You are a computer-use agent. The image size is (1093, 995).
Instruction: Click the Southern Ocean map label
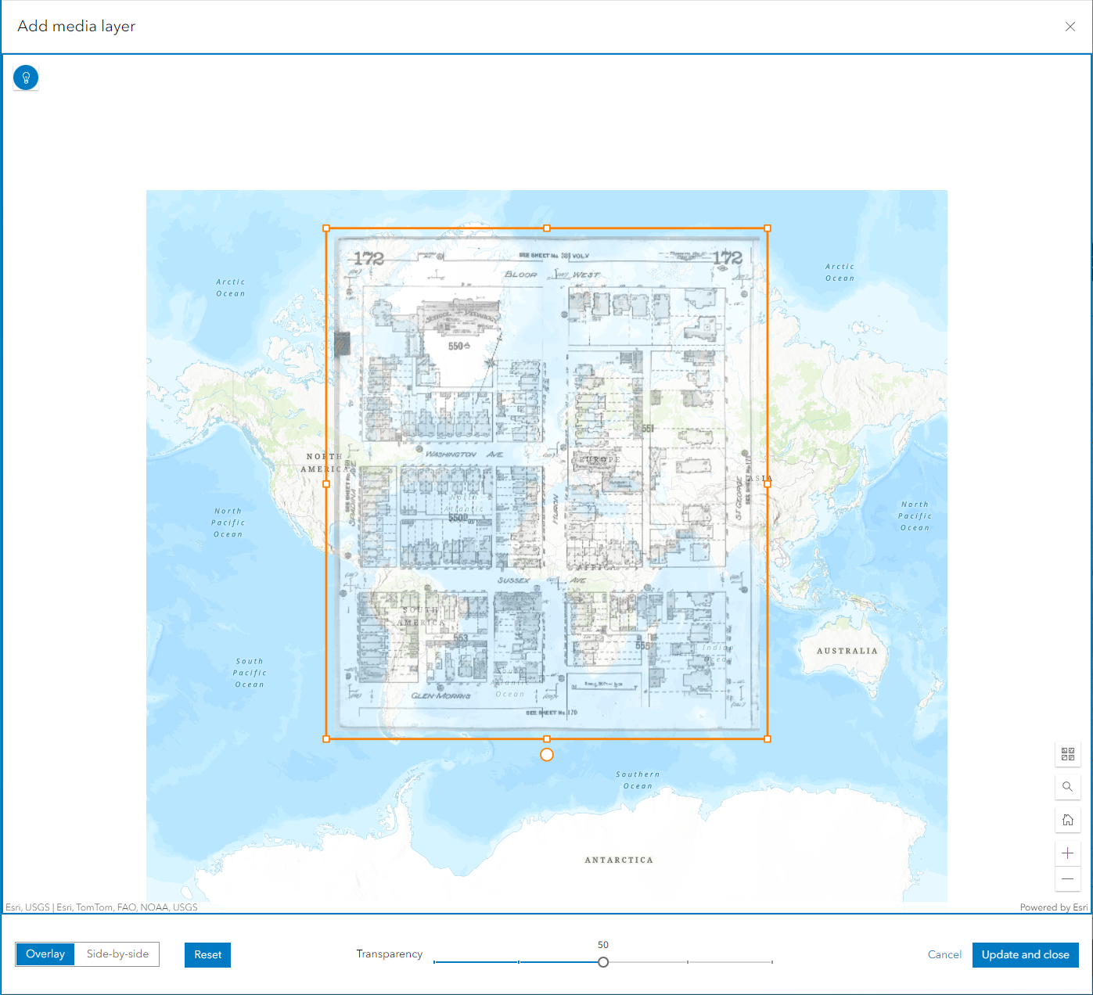(638, 780)
